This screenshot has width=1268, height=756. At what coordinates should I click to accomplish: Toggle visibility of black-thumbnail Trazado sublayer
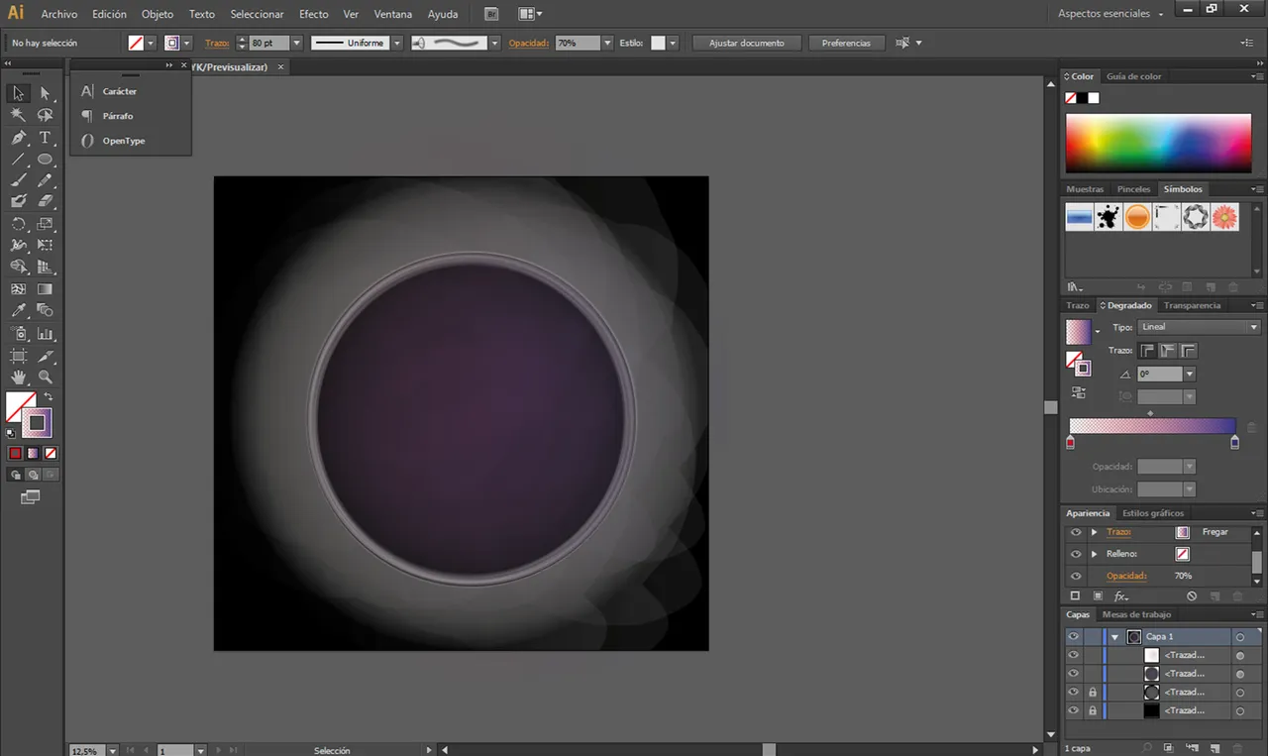pos(1073,710)
